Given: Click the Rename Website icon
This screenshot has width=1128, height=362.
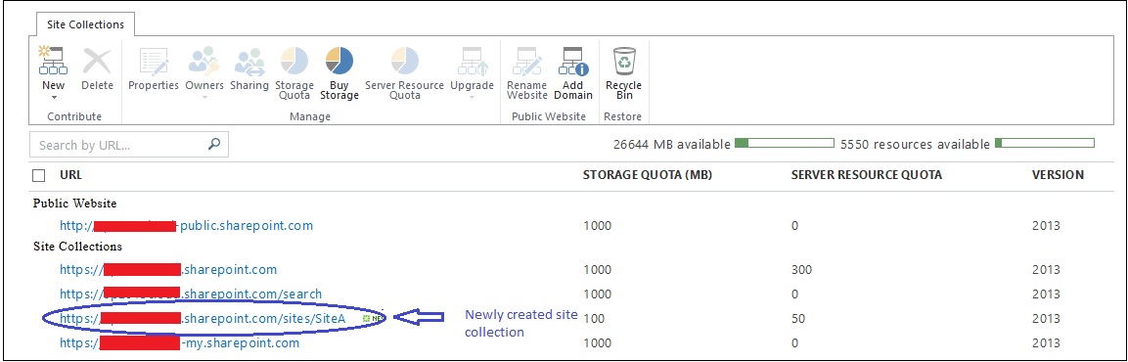Looking at the screenshot, I should pyautogui.click(x=527, y=62).
